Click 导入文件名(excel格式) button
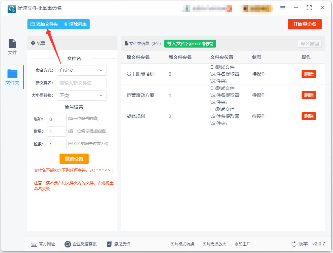 190,44
